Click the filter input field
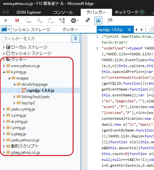This screenshot has width=154, height=170. [x=36, y=39]
